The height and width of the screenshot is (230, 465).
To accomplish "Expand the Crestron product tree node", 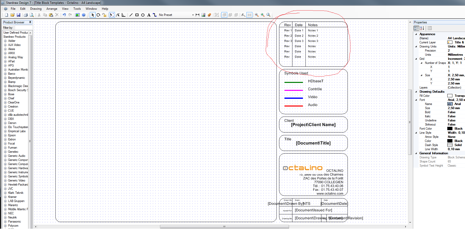I will (x=5, y=107).
